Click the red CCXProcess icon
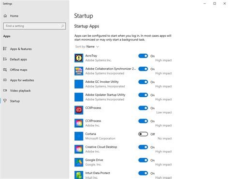 click(79, 110)
